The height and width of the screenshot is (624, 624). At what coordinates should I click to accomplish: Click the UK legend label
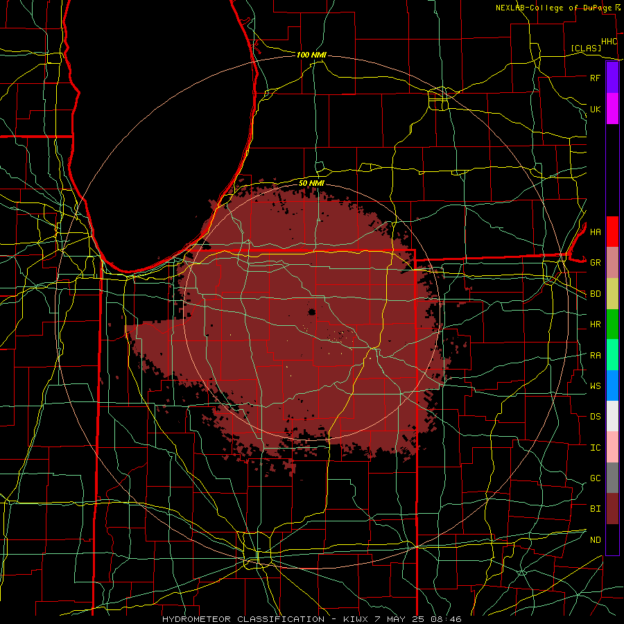tap(595, 109)
